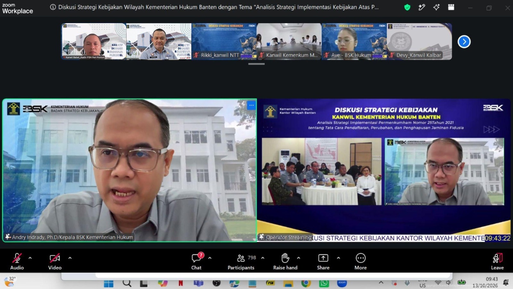Open the More options menu
Screen dimensions: 513x289
coord(361,261)
